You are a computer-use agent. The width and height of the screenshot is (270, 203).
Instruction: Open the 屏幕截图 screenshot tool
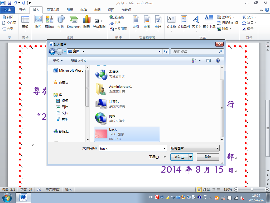tap(99, 23)
